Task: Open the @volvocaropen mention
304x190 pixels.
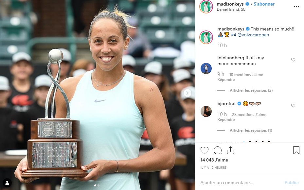Action: [253, 35]
